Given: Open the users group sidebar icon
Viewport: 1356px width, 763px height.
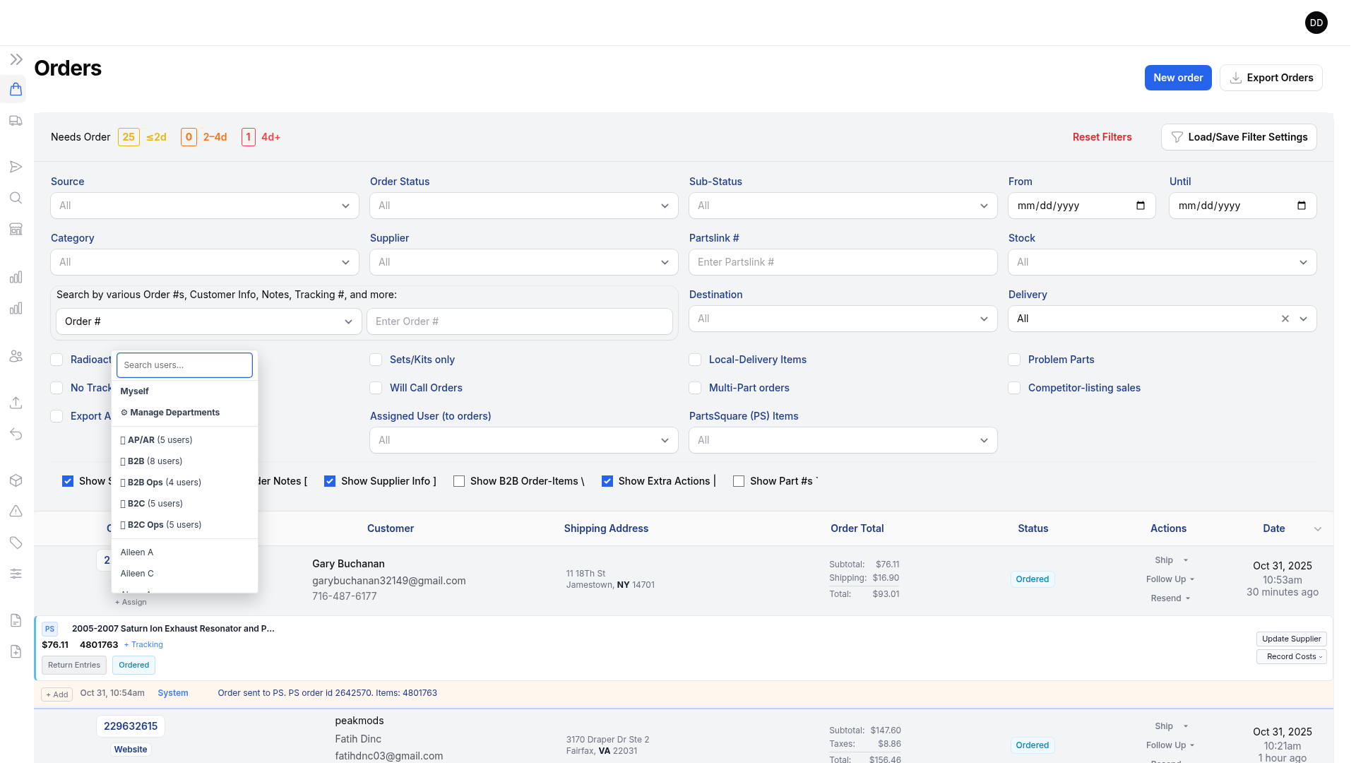Looking at the screenshot, I should click(16, 356).
